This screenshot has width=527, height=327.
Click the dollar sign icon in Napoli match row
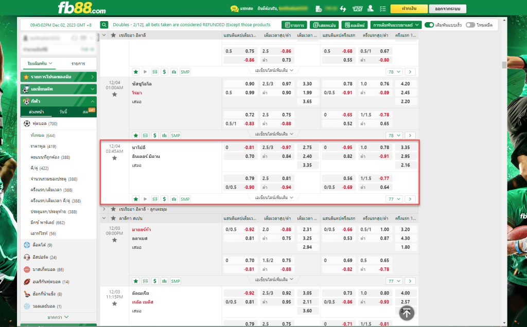pyautogui.click(x=164, y=199)
